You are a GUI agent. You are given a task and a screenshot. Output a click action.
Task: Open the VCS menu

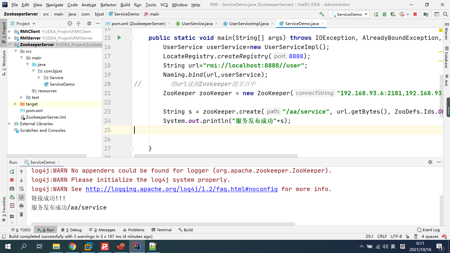tap(164, 5)
